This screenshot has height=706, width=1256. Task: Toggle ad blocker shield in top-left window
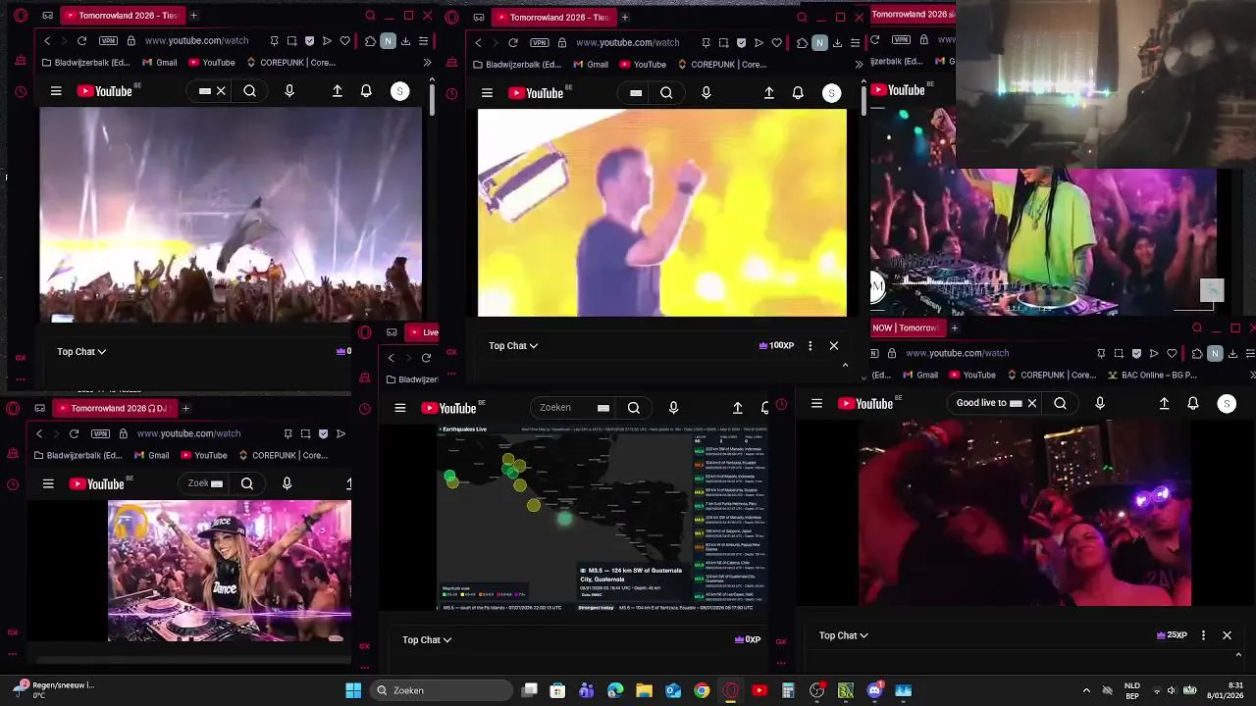[x=310, y=41]
